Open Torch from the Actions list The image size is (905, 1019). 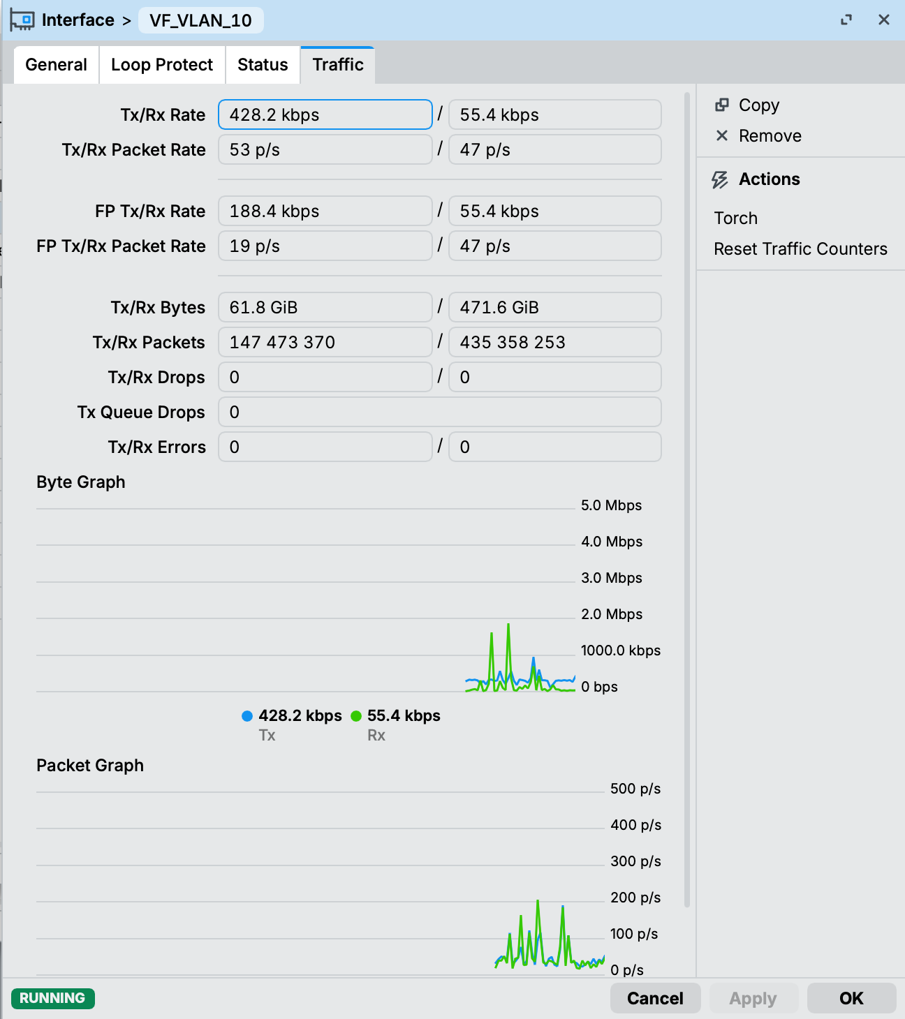[736, 218]
